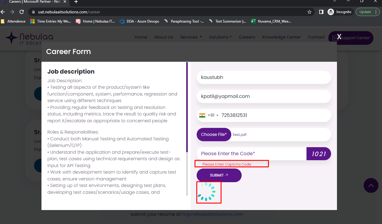This screenshot has height=224, width=382.
Task: Click the Test.pdf file name
Action: pyautogui.click(x=240, y=135)
